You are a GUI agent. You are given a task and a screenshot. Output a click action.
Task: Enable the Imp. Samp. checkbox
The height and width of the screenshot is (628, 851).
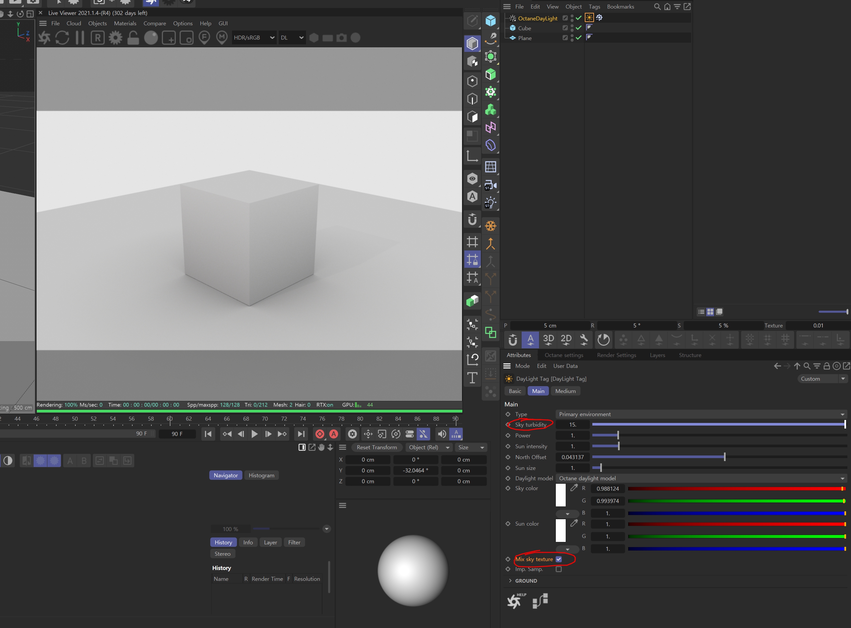[x=558, y=569]
